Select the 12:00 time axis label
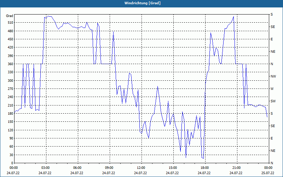This screenshot has height=177, width=283. [141, 168]
